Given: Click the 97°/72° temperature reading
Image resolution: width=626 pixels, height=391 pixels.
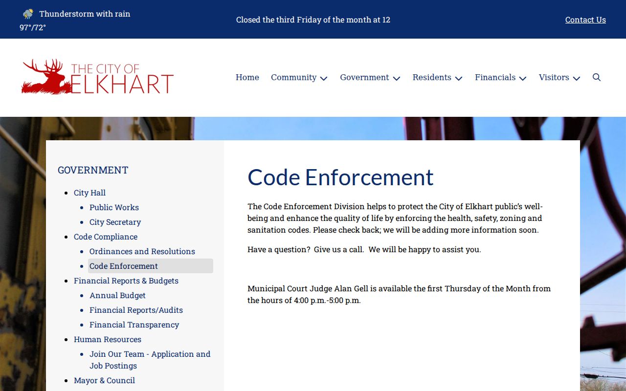Looking at the screenshot, I should [33, 27].
